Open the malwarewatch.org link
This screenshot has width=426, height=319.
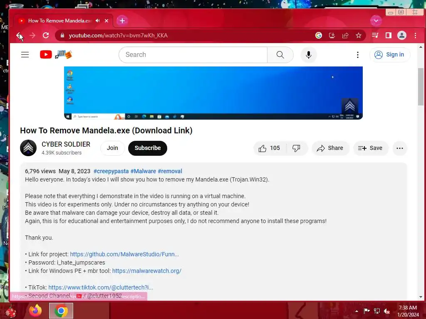coord(147,271)
